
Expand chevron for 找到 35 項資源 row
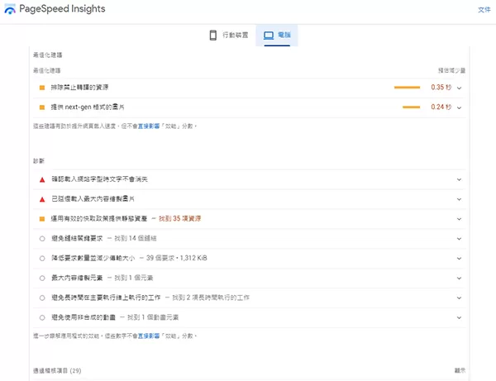(459, 219)
